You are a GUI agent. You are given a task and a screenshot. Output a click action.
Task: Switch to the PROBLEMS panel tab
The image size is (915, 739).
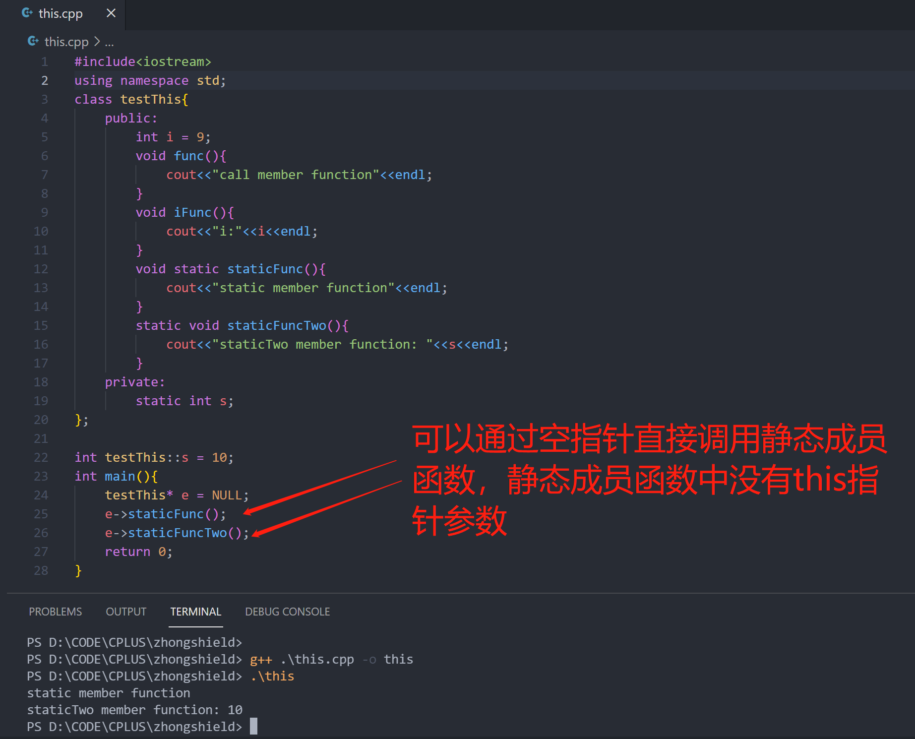click(x=56, y=612)
